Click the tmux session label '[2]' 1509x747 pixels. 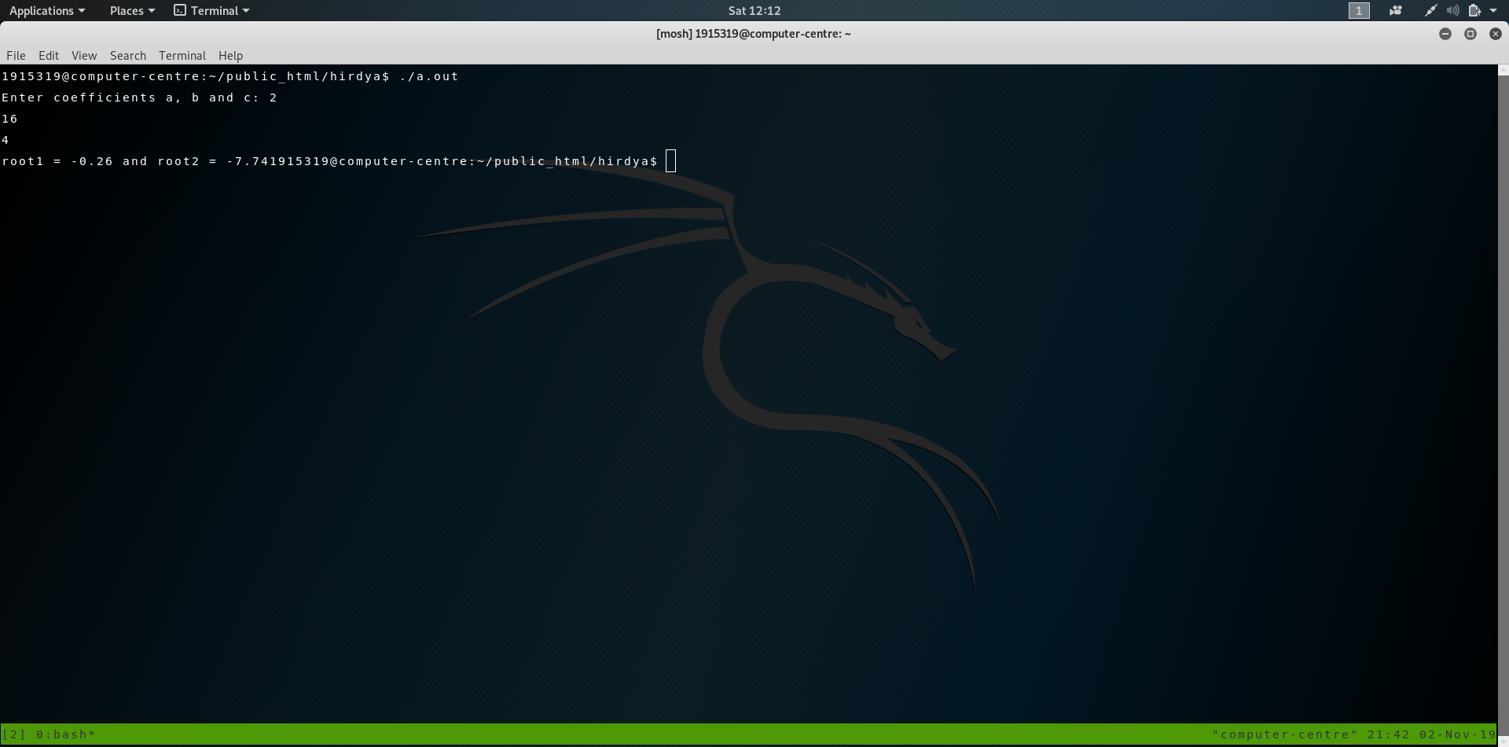click(14, 734)
